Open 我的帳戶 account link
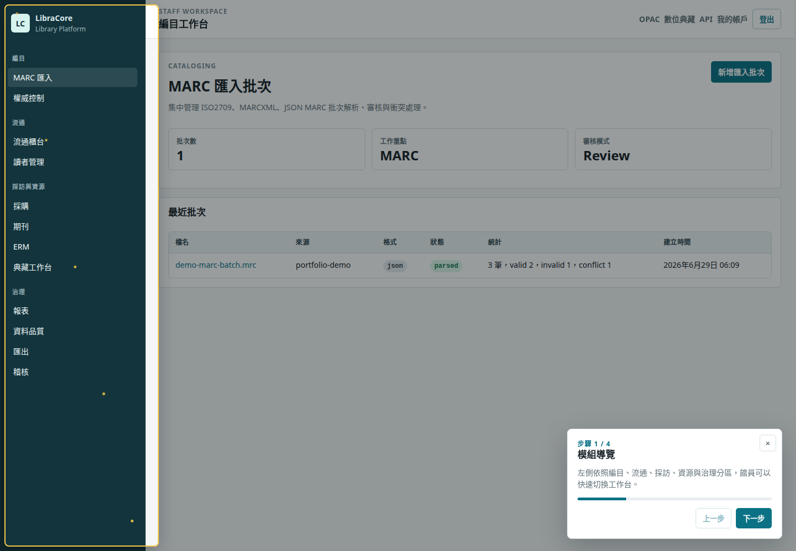 tap(732, 19)
